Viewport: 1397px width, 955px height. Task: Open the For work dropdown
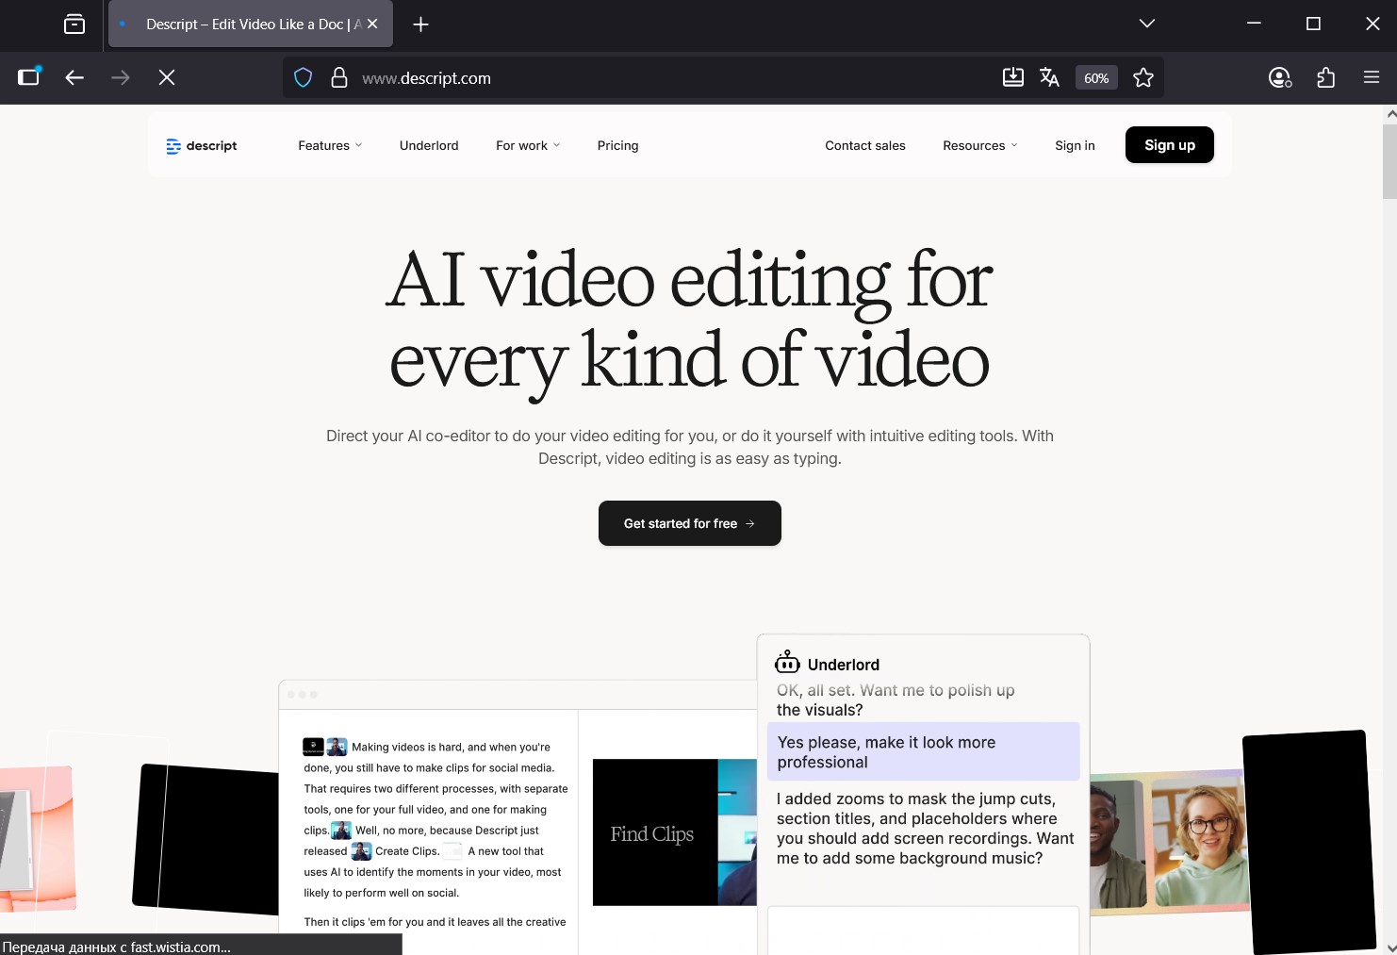[x=527, y=145]
